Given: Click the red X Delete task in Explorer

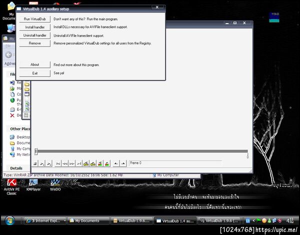Looking at the screenshot, I should (12, 115).
